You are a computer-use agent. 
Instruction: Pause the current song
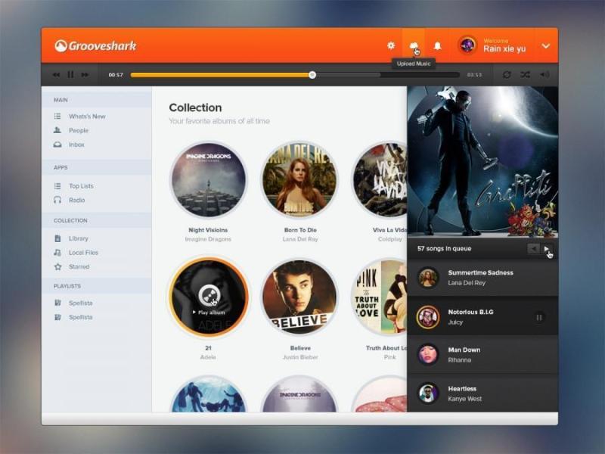70,75
